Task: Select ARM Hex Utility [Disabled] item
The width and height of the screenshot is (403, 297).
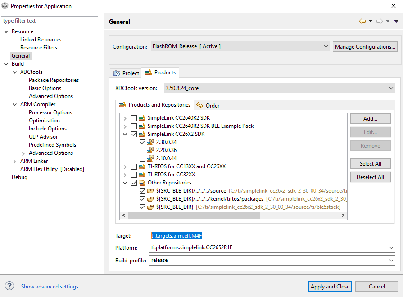Action: click(52, 169)
